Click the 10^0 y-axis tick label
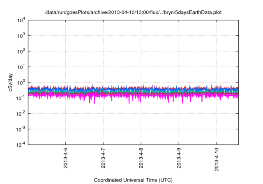The height and width of the screenshot is (184, 263). 21,83
